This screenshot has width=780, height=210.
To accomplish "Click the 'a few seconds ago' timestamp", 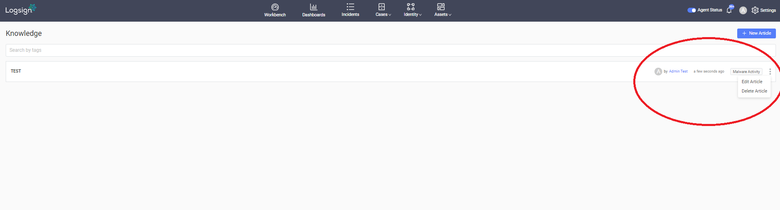I will (709, 71).
